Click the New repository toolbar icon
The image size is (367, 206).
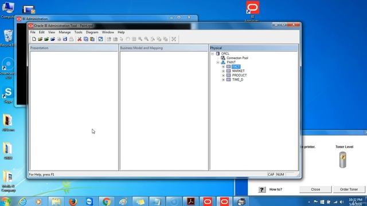(x=34, y=39)
